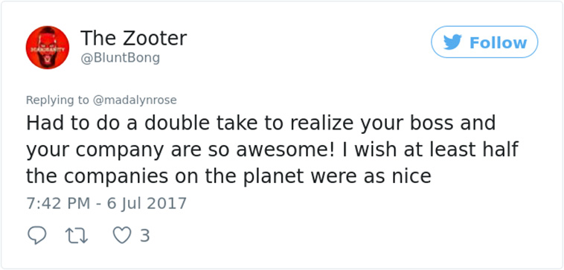Like the tweet with the heart icon
The height and width of the screenshot is (270, 564).
[122, 236]
